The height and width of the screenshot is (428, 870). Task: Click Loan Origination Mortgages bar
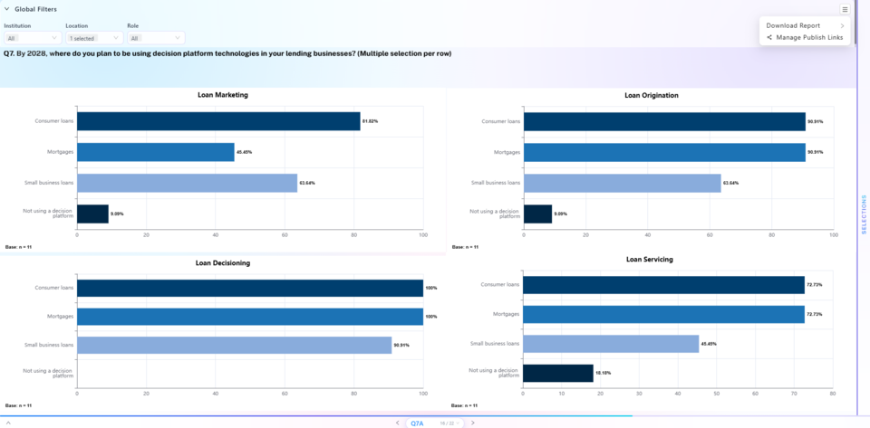click(x=664, y=152)
